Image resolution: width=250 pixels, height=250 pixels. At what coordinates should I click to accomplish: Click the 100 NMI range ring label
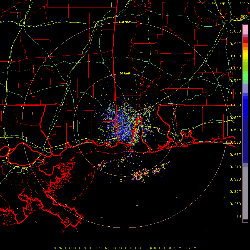click(125, 22)
